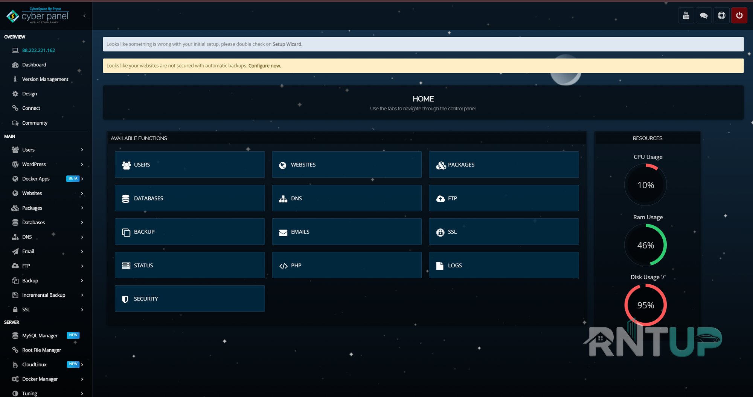This screenshot has width=753, height=397.
Task: Open MySQL Manager from the sidebar
Action: pos(40,335)
